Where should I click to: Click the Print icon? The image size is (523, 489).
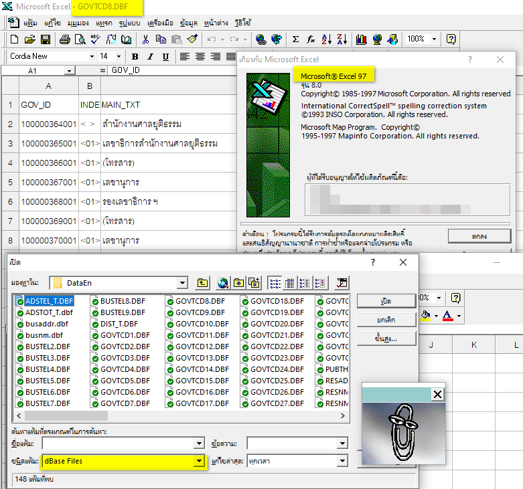[65, 39]
